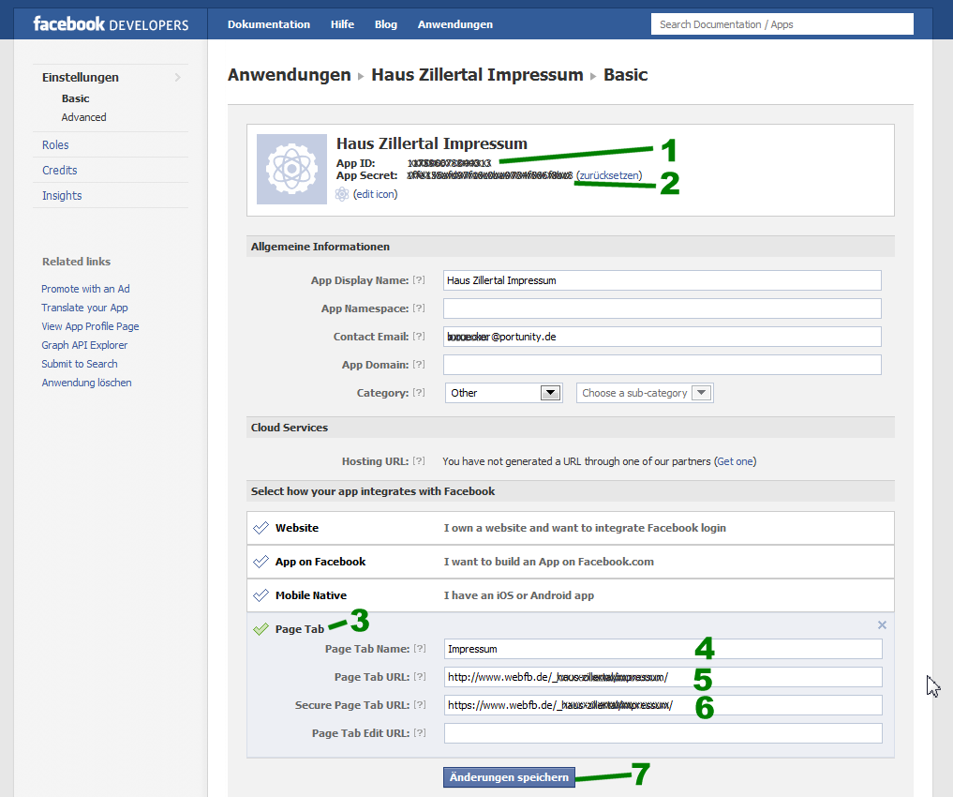Select Advanced under Einstellungen
Image resolution: width=953 pixels, height=797 pixels.
[x=84, y=117]
